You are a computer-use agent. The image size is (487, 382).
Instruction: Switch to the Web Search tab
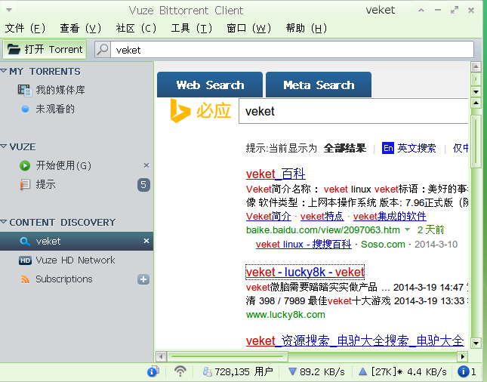click(x=210, y=85)
